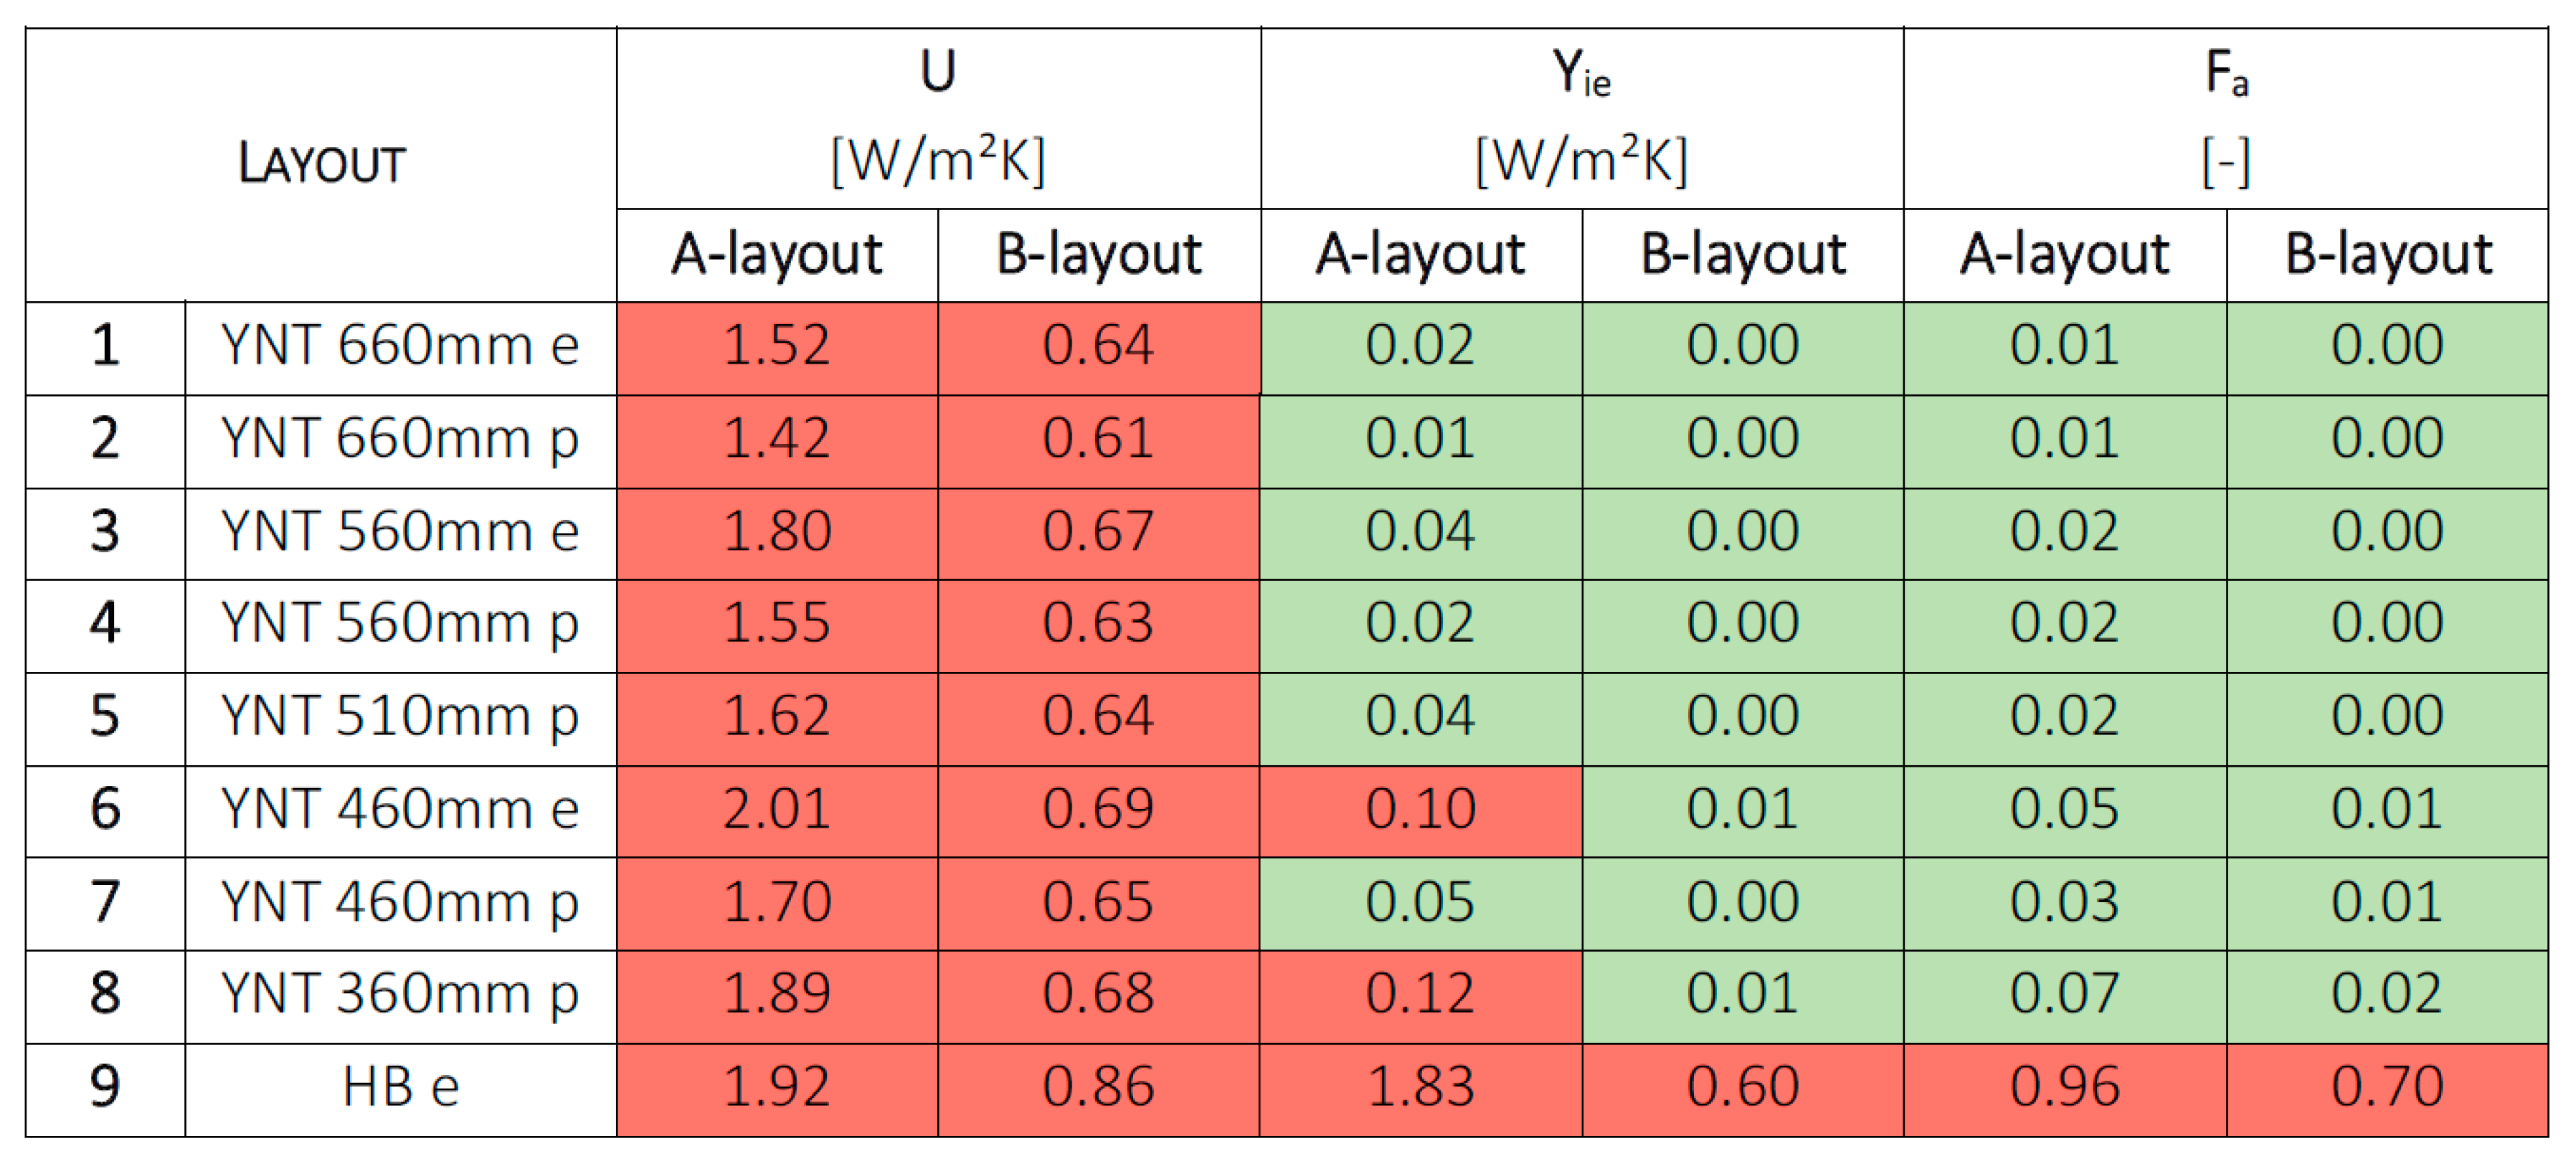Click the red cell showing 2.01
The width and height of the screenshot is (2576, 1174).
tap(777, 809)
